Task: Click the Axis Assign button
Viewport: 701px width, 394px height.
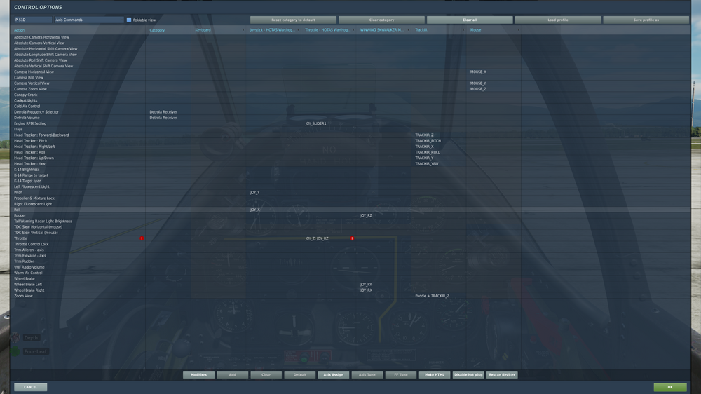Action: (x=334, y=375)
